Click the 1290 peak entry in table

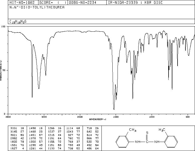(36, 145)
